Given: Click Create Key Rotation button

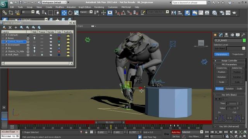Looking at the screenshot, I should pos(222,77).
